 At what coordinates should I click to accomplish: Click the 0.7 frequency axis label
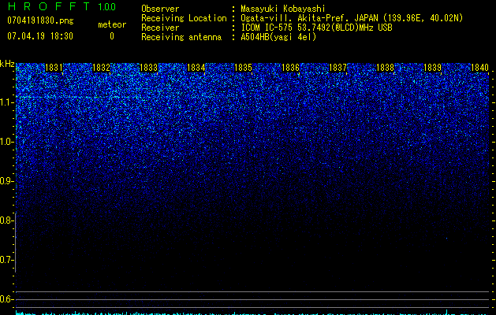click(x=6, y=260)
